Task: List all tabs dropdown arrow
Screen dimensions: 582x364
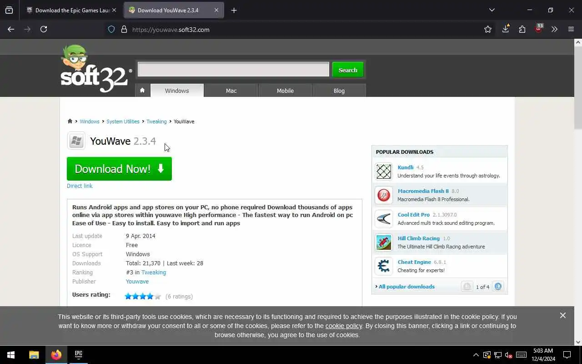Action: point(492,10)
